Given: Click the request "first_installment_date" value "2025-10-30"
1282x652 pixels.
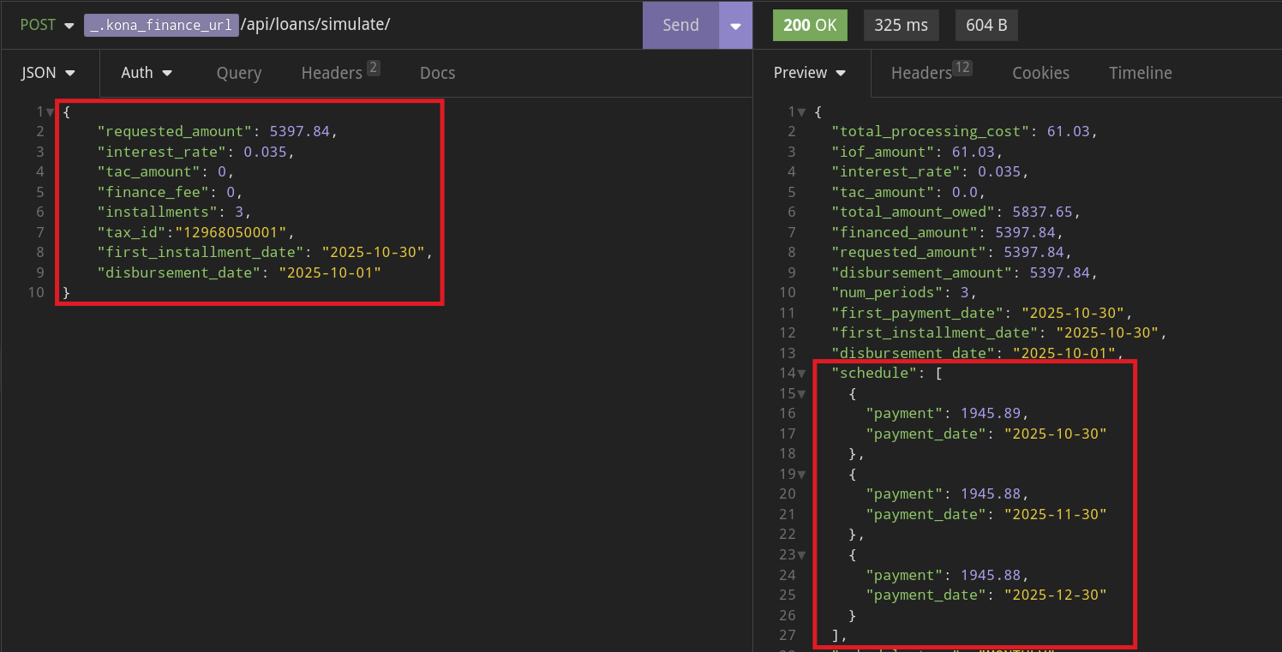Looking at the screenshot, I should point(373,252).
